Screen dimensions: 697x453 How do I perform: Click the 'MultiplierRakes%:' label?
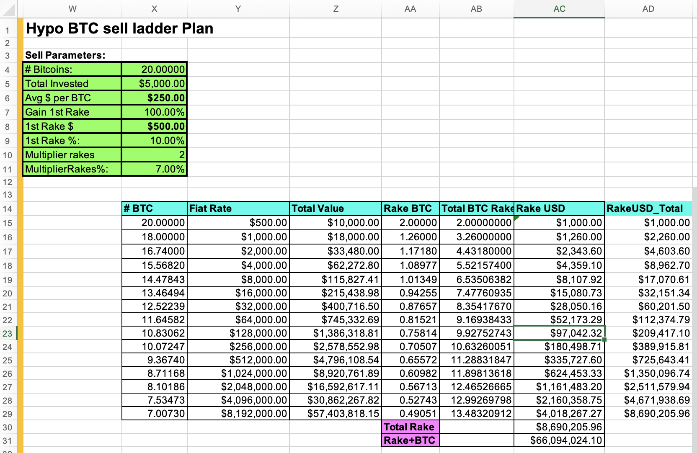(72, 169)
